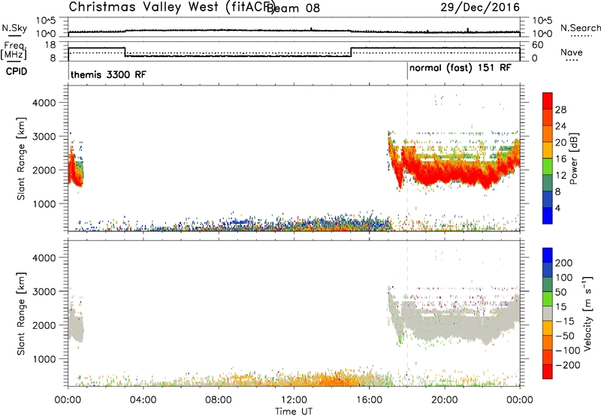
Task: Click the '16:00' time axis label
Action: (369, 400)
